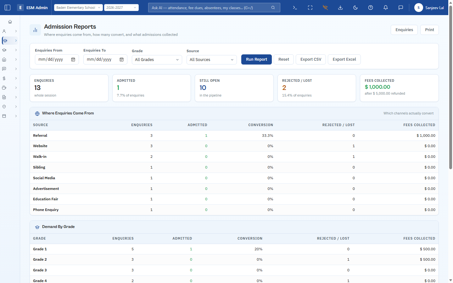
Task: Enter fullscreen mode via header icon
Action: pos(310,8)
